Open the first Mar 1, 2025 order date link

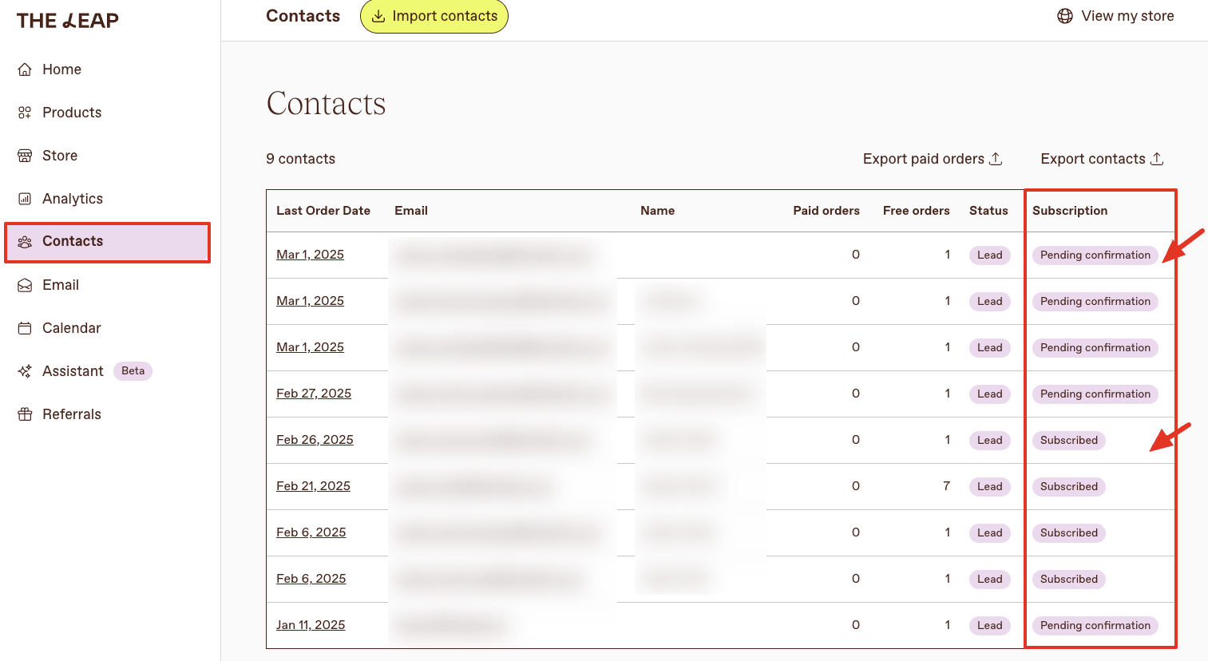pos(310,255)
